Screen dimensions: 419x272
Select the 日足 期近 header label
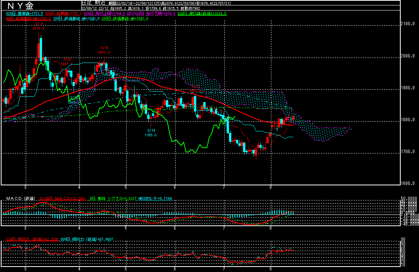click(94, 3)
